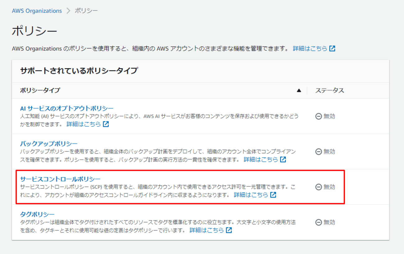The image size is (404, 254).
Task: Open 詳細はこちら link beside the page description
Action: pyautogui.click(x=310, y=49)
